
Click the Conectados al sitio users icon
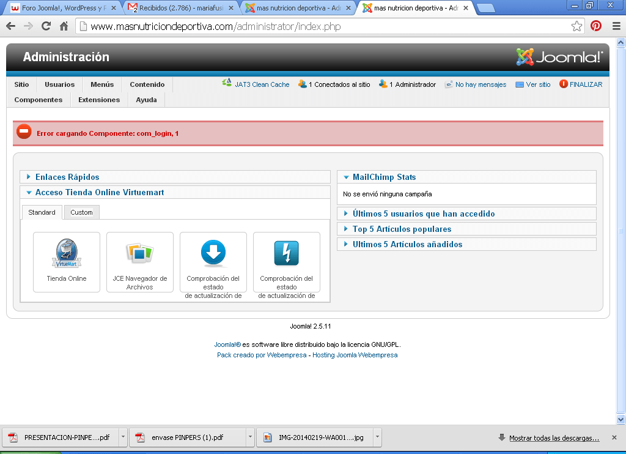coord(303,84)
